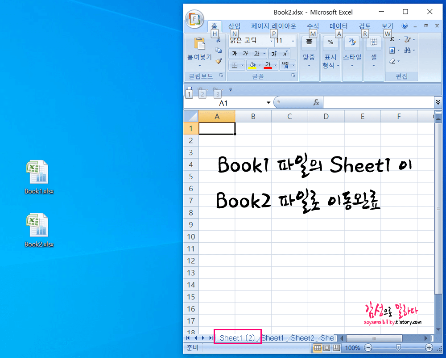
Task: Toggle italic formatting (가)
Action: click(245, 54)
